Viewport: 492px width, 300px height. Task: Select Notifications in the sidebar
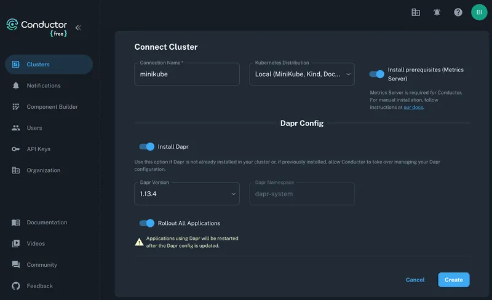tap(43, 85)
